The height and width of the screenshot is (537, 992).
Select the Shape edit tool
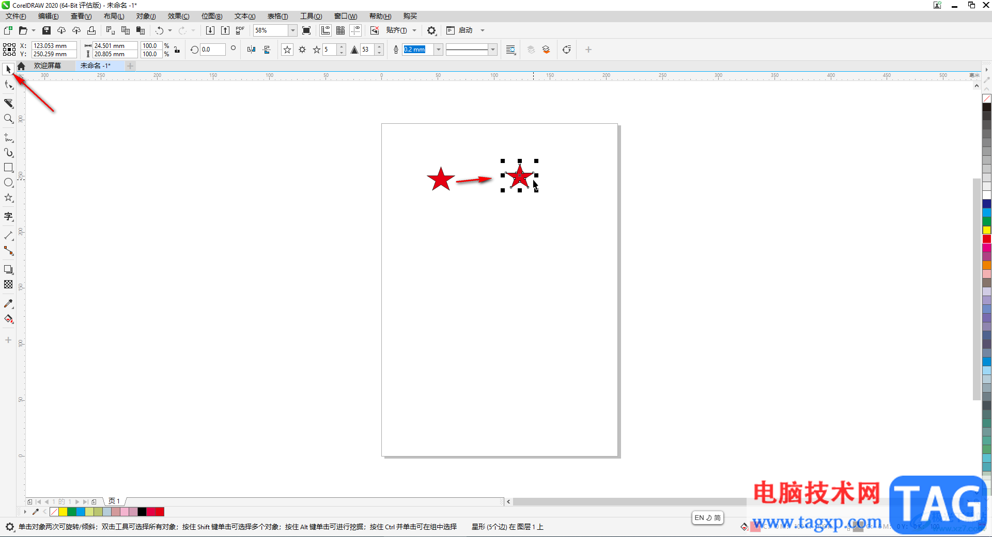[x=8, y=85]
